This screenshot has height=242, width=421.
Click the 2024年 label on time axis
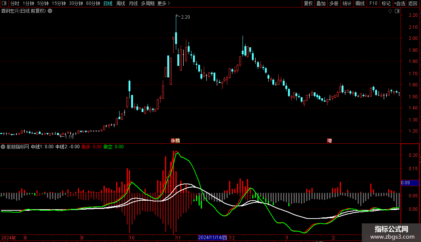click(x=9, y=238)
